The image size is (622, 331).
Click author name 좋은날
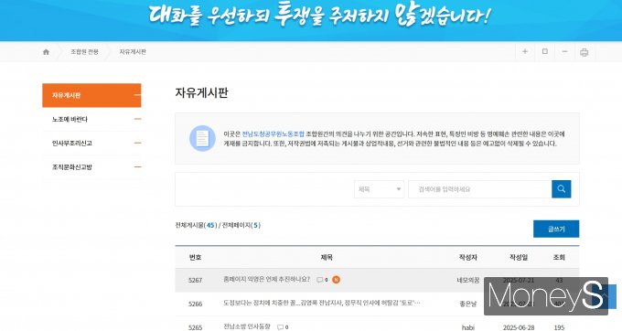(x=468, y=304)
